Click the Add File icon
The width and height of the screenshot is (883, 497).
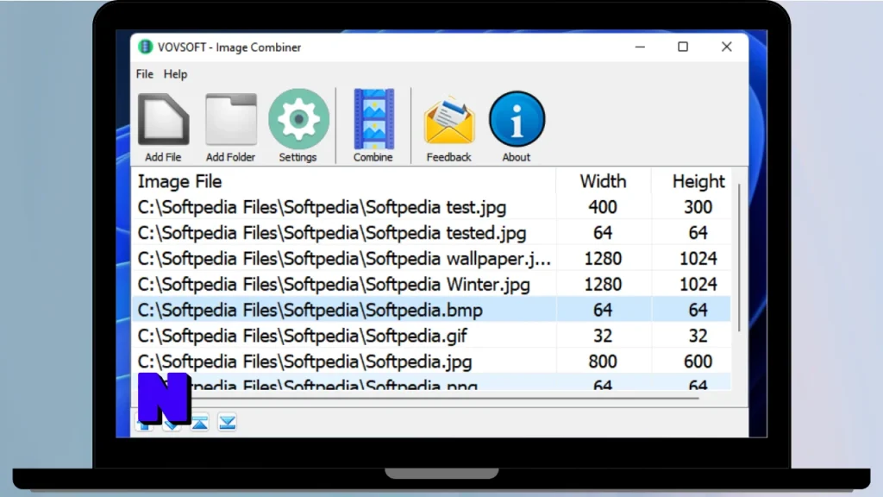coord(163,119)
